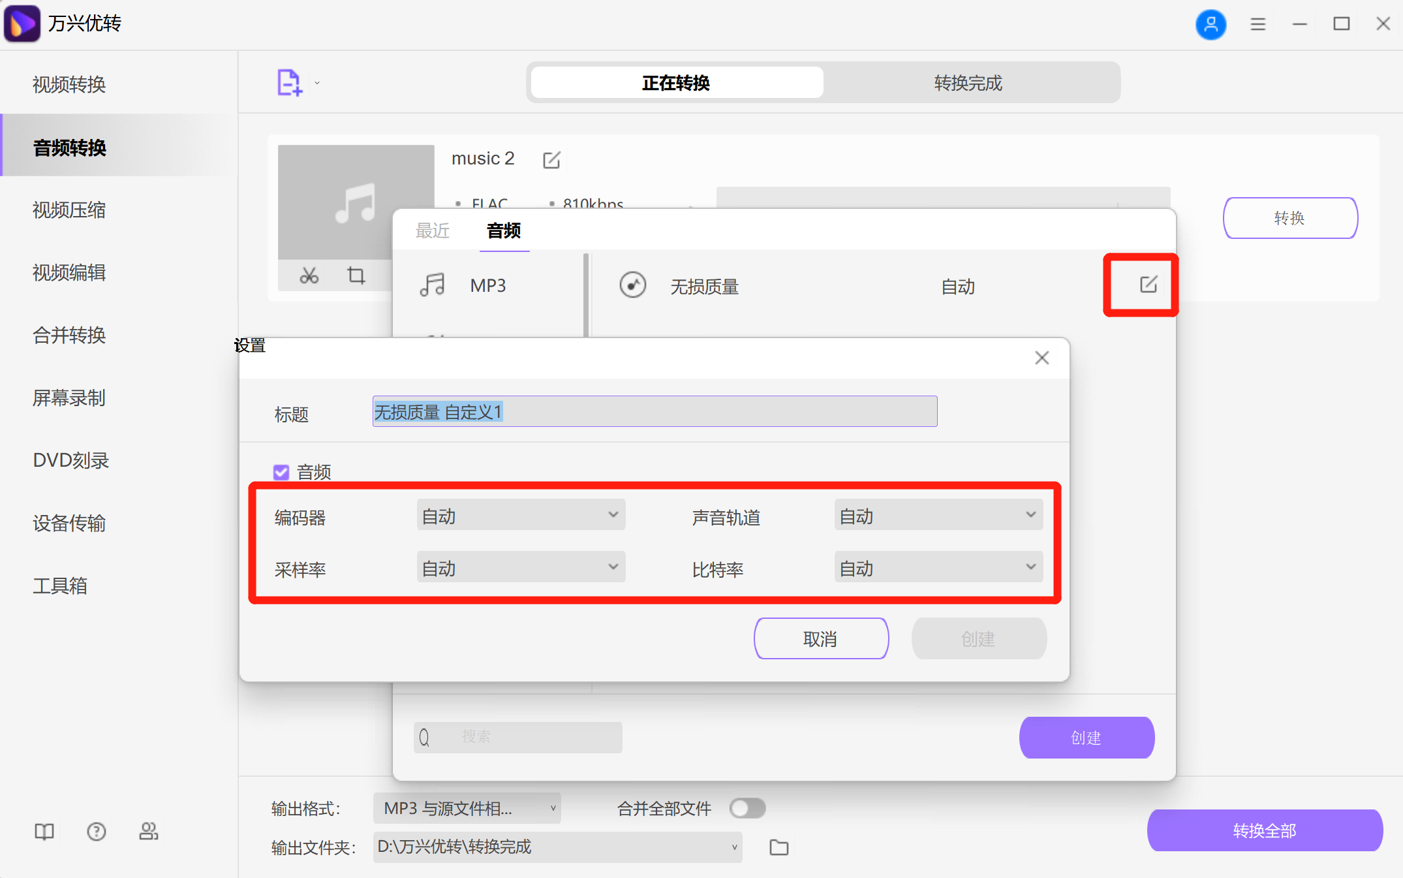Open lossless quality custom settings via the highlighted pencil icon
Screen dimensions: 1403x878
(1149, 285)
